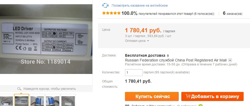Click the cart icon in add-to-cart button
This screenshot has width=250, height=106.
(188, 96)
